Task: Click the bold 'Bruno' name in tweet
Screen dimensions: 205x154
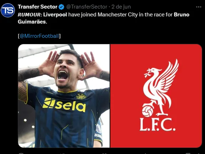Action: 182,15
